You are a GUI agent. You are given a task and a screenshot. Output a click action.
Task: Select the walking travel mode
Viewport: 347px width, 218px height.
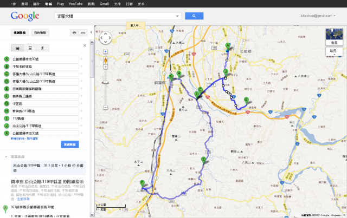(x=42, y=48)
